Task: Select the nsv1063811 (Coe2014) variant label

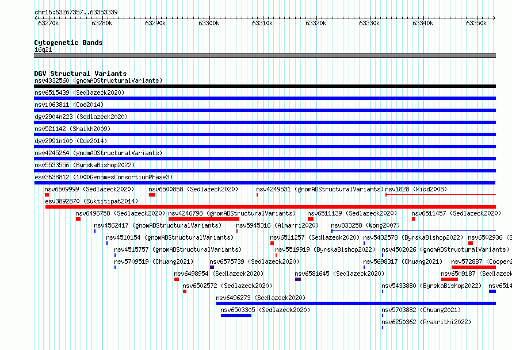Action: 69,105
